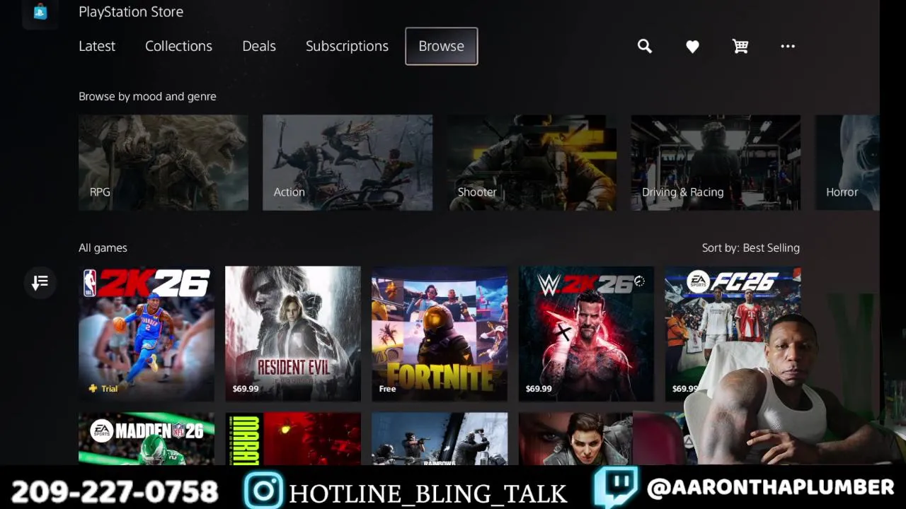
Task: Click the 209-227-0758 phone number overlay
Action: (115, 491)
